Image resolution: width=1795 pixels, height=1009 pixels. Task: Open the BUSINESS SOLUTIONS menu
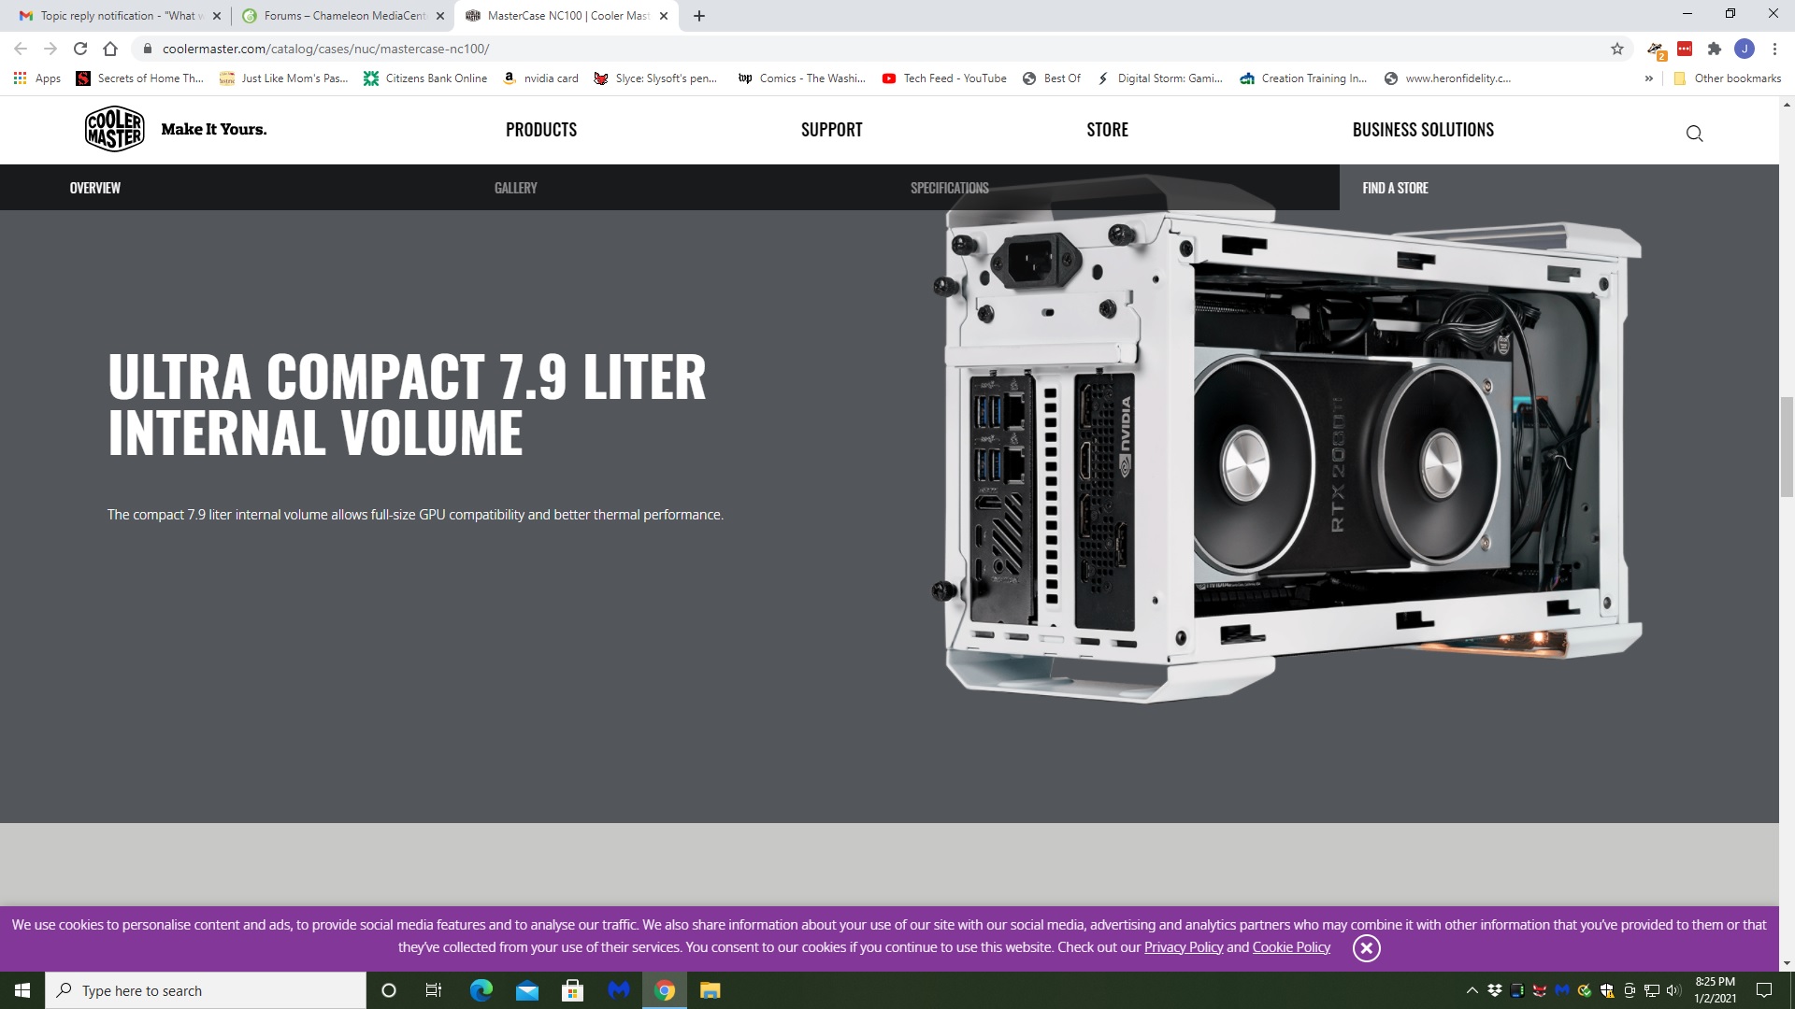tap(1423, 130)
